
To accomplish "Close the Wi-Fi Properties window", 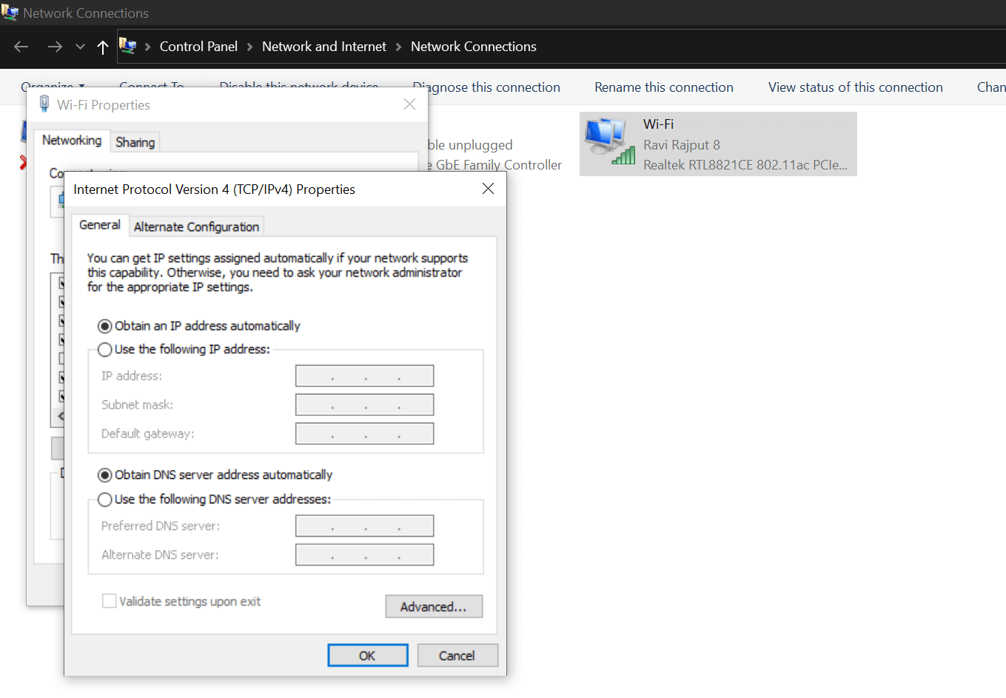I will point(409,104).
